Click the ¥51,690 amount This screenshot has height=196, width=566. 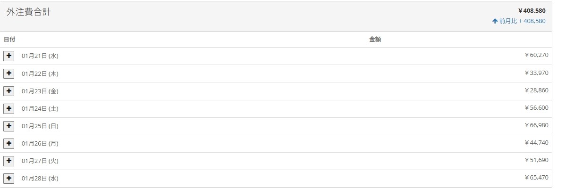click(x=536, y=160)
